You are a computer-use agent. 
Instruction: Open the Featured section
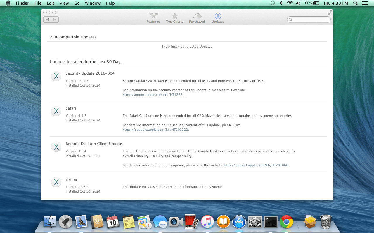pos(153,18)
